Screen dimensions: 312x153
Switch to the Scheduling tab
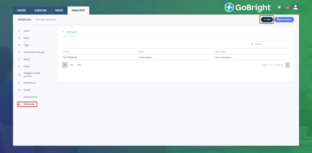pyautogui.click(x=41, y=11)
